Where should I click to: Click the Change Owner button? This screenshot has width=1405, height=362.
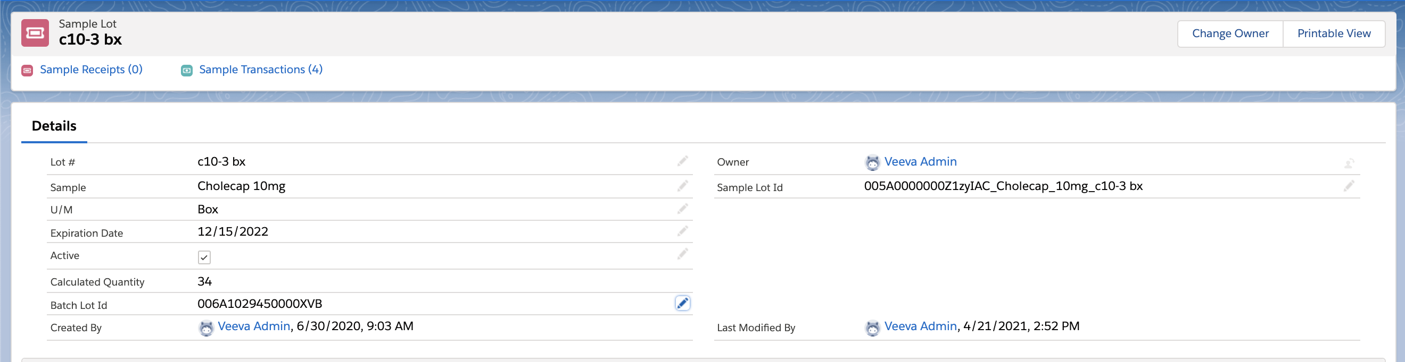1230,34
